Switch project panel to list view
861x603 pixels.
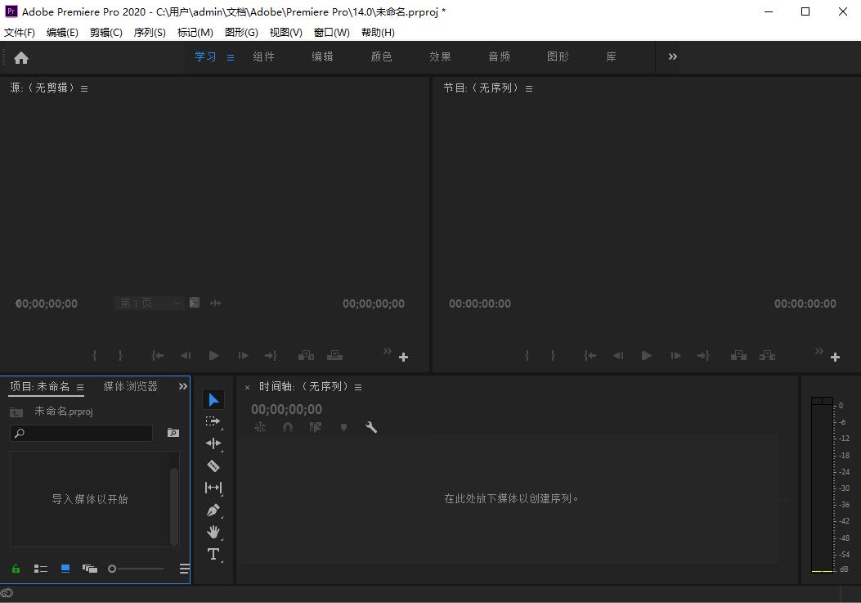(x=40, y=569)
